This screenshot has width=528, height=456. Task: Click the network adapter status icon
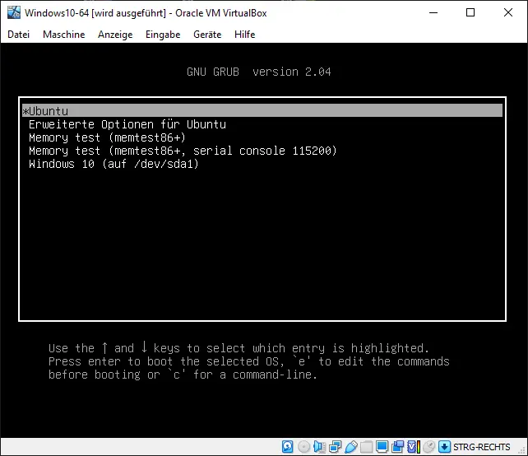(x=336, y=447)
